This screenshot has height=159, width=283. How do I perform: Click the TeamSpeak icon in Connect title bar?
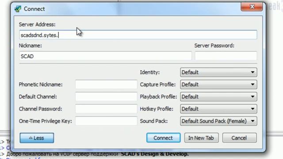18,9
